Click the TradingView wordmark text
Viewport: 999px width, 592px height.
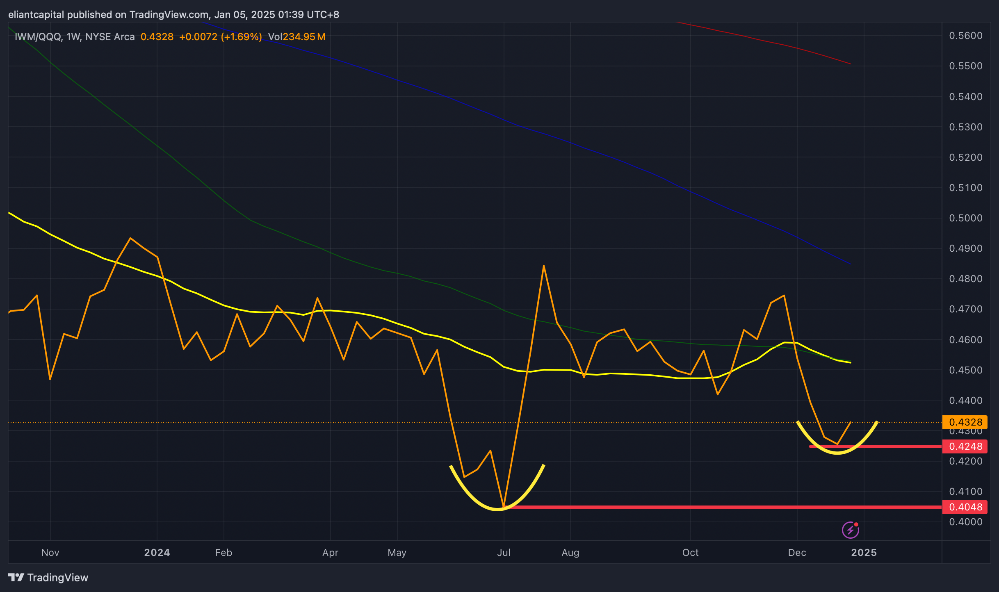click(57, 577)
